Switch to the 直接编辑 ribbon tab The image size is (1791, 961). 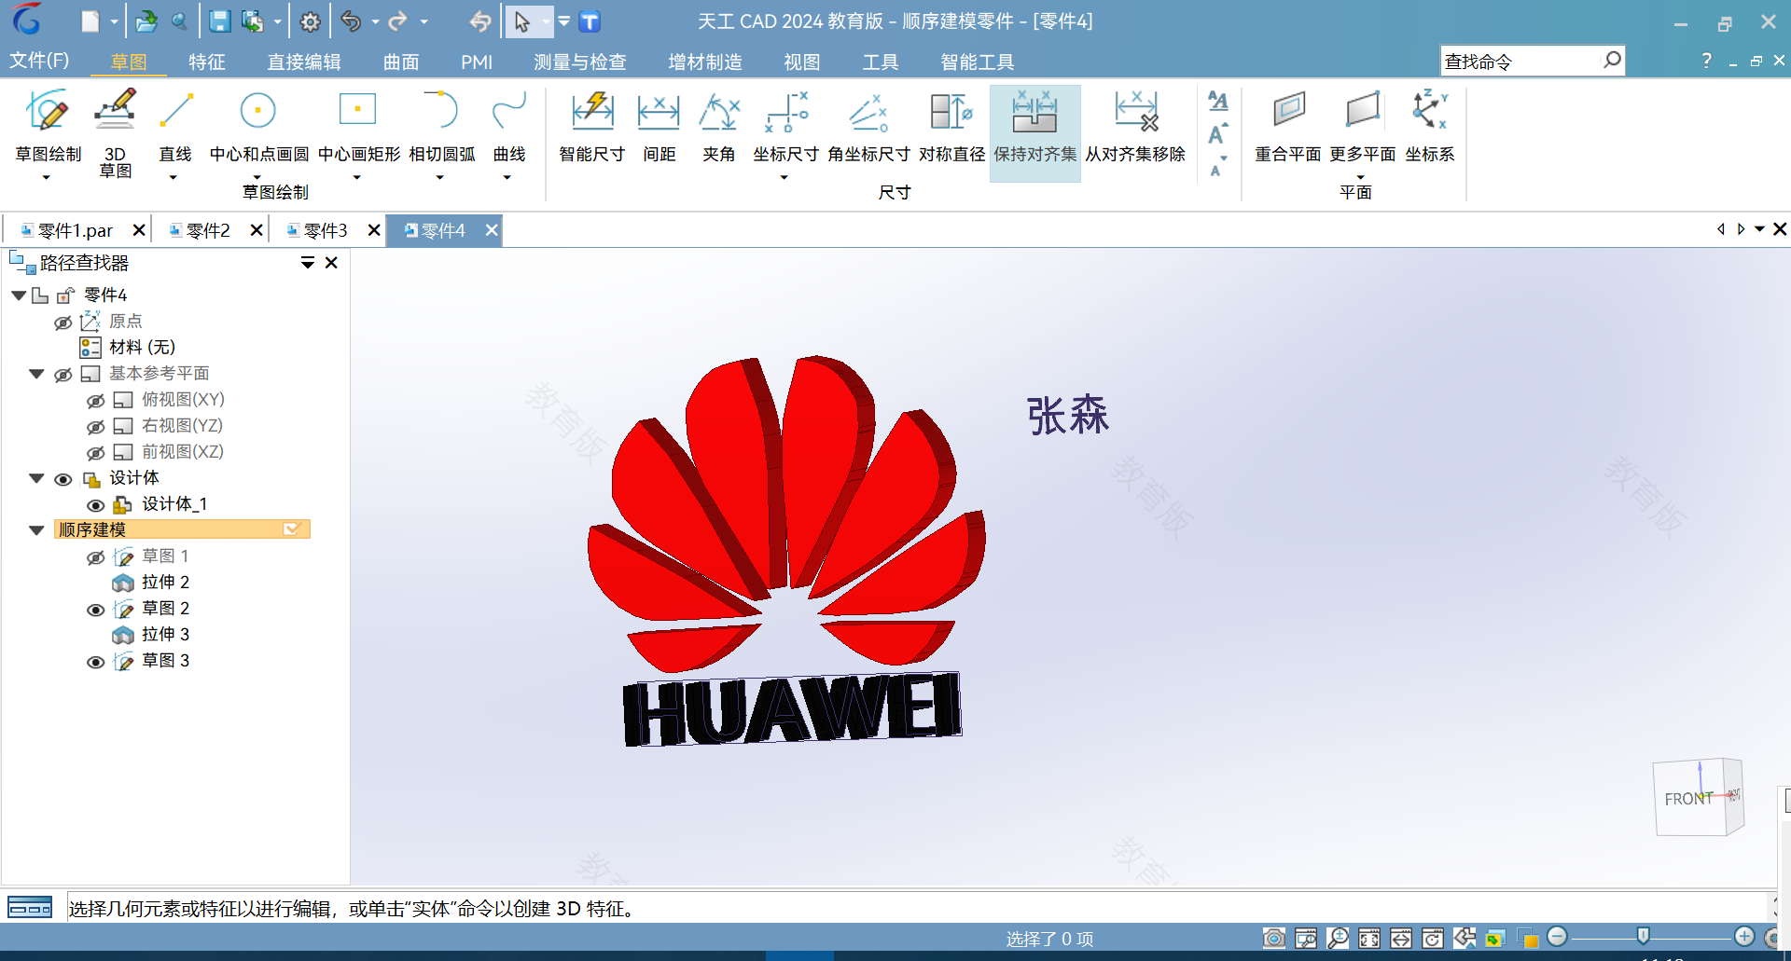(304, 62)
